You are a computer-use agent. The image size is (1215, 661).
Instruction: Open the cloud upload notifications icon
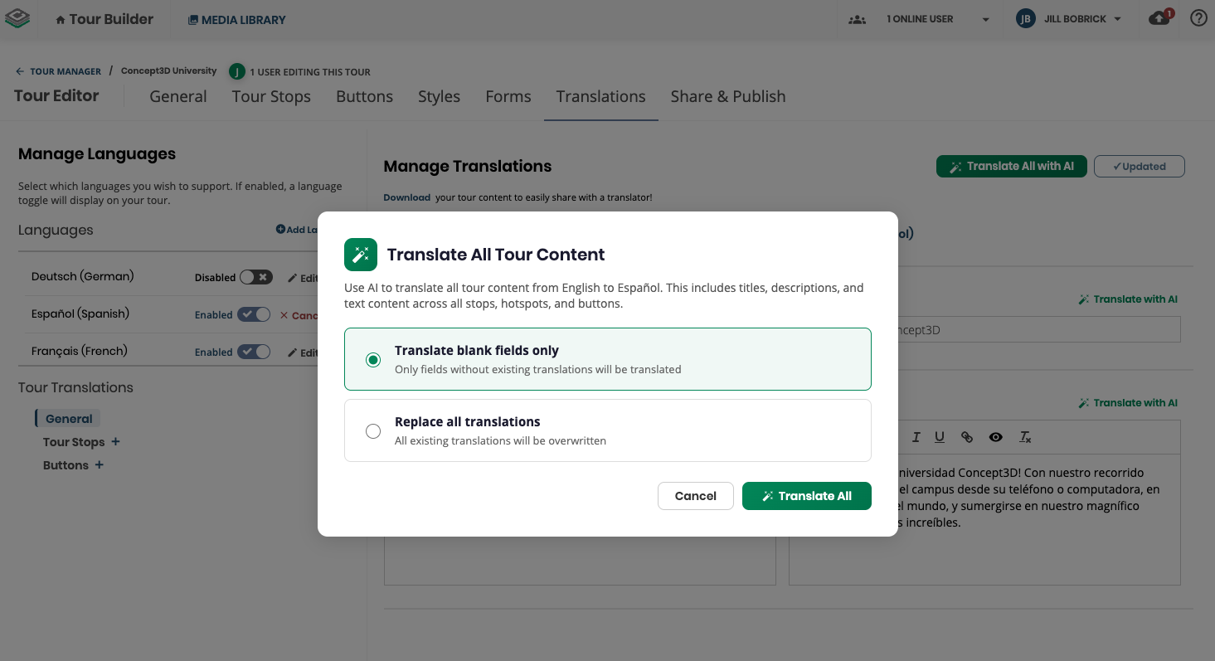point(1159,18)
